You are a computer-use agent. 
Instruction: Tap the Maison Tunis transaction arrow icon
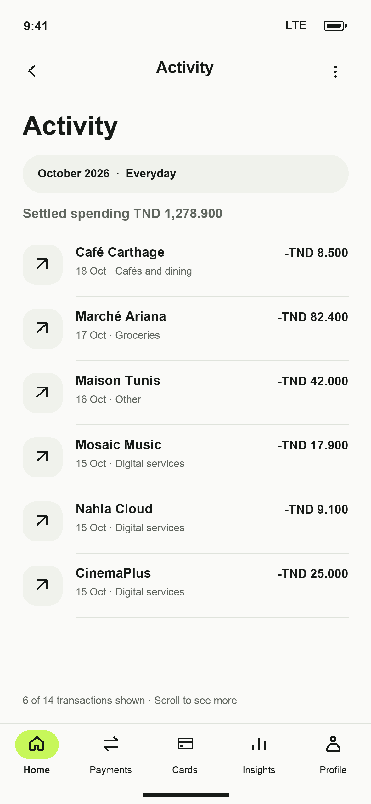(42, 393)
